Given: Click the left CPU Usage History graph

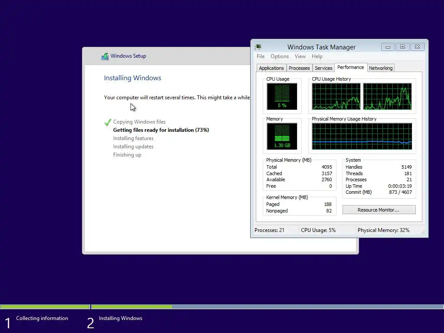Looking at the screenshot, I should pyautogui.click(x=336, y=96).
